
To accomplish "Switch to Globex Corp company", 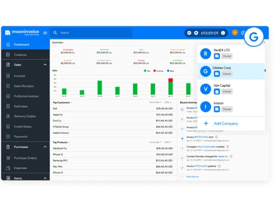I will click(231, 71).
